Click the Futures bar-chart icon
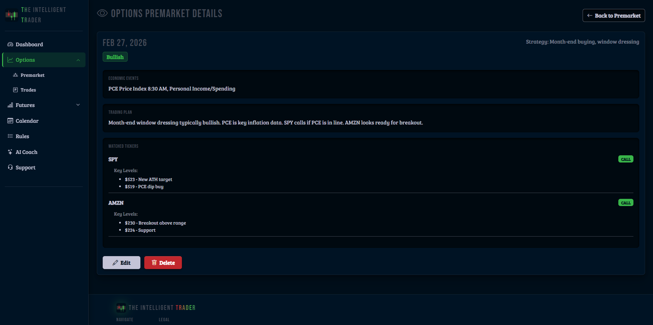Screen dimensions: 653x325 pyautogui.click(x=10, y=105)
